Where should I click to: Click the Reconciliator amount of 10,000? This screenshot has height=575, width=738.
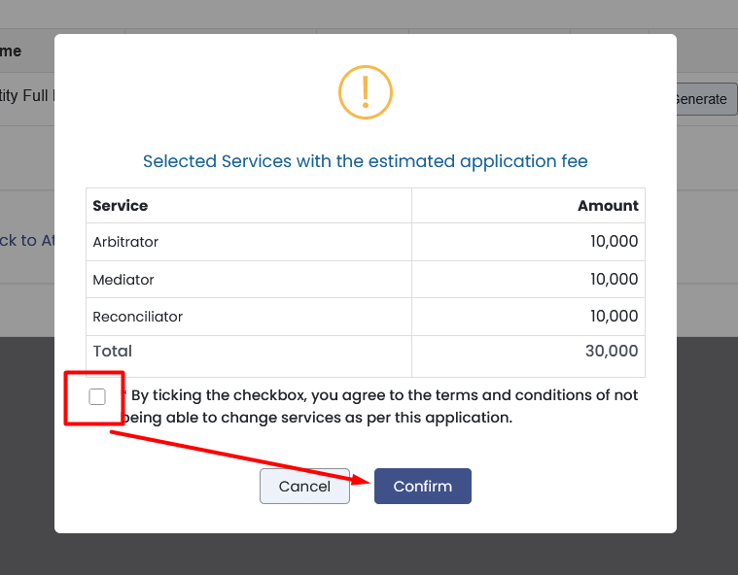coord(614,317)
